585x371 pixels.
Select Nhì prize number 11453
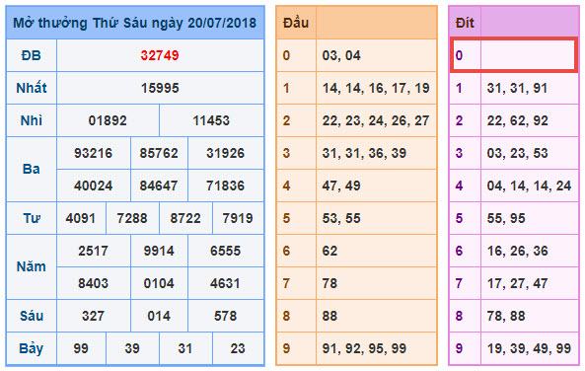tap(211, 120)
